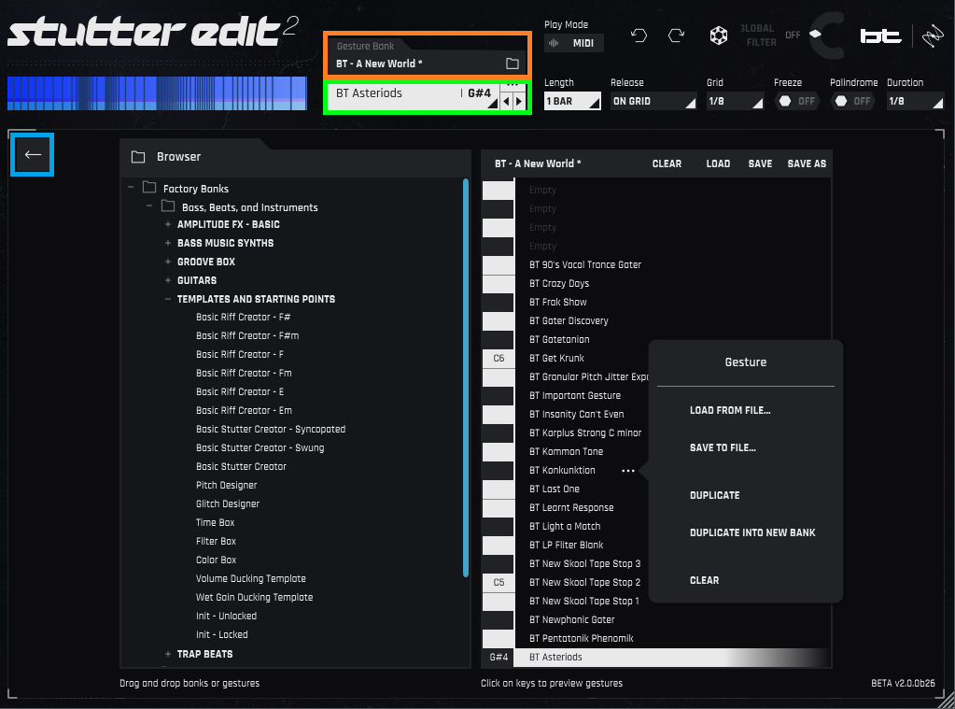Click the bank SAVE button

(760, 163)
